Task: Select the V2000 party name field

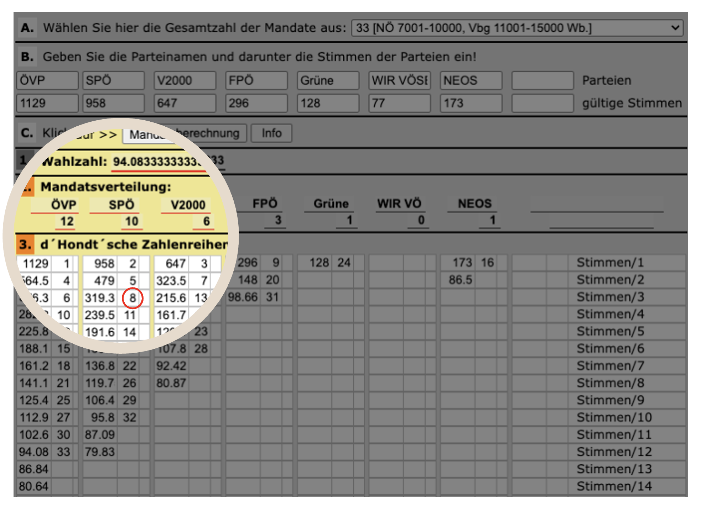Action: pos(185,80)
